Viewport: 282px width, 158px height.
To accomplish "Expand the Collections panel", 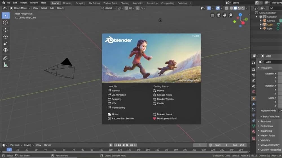I will 266,126.
